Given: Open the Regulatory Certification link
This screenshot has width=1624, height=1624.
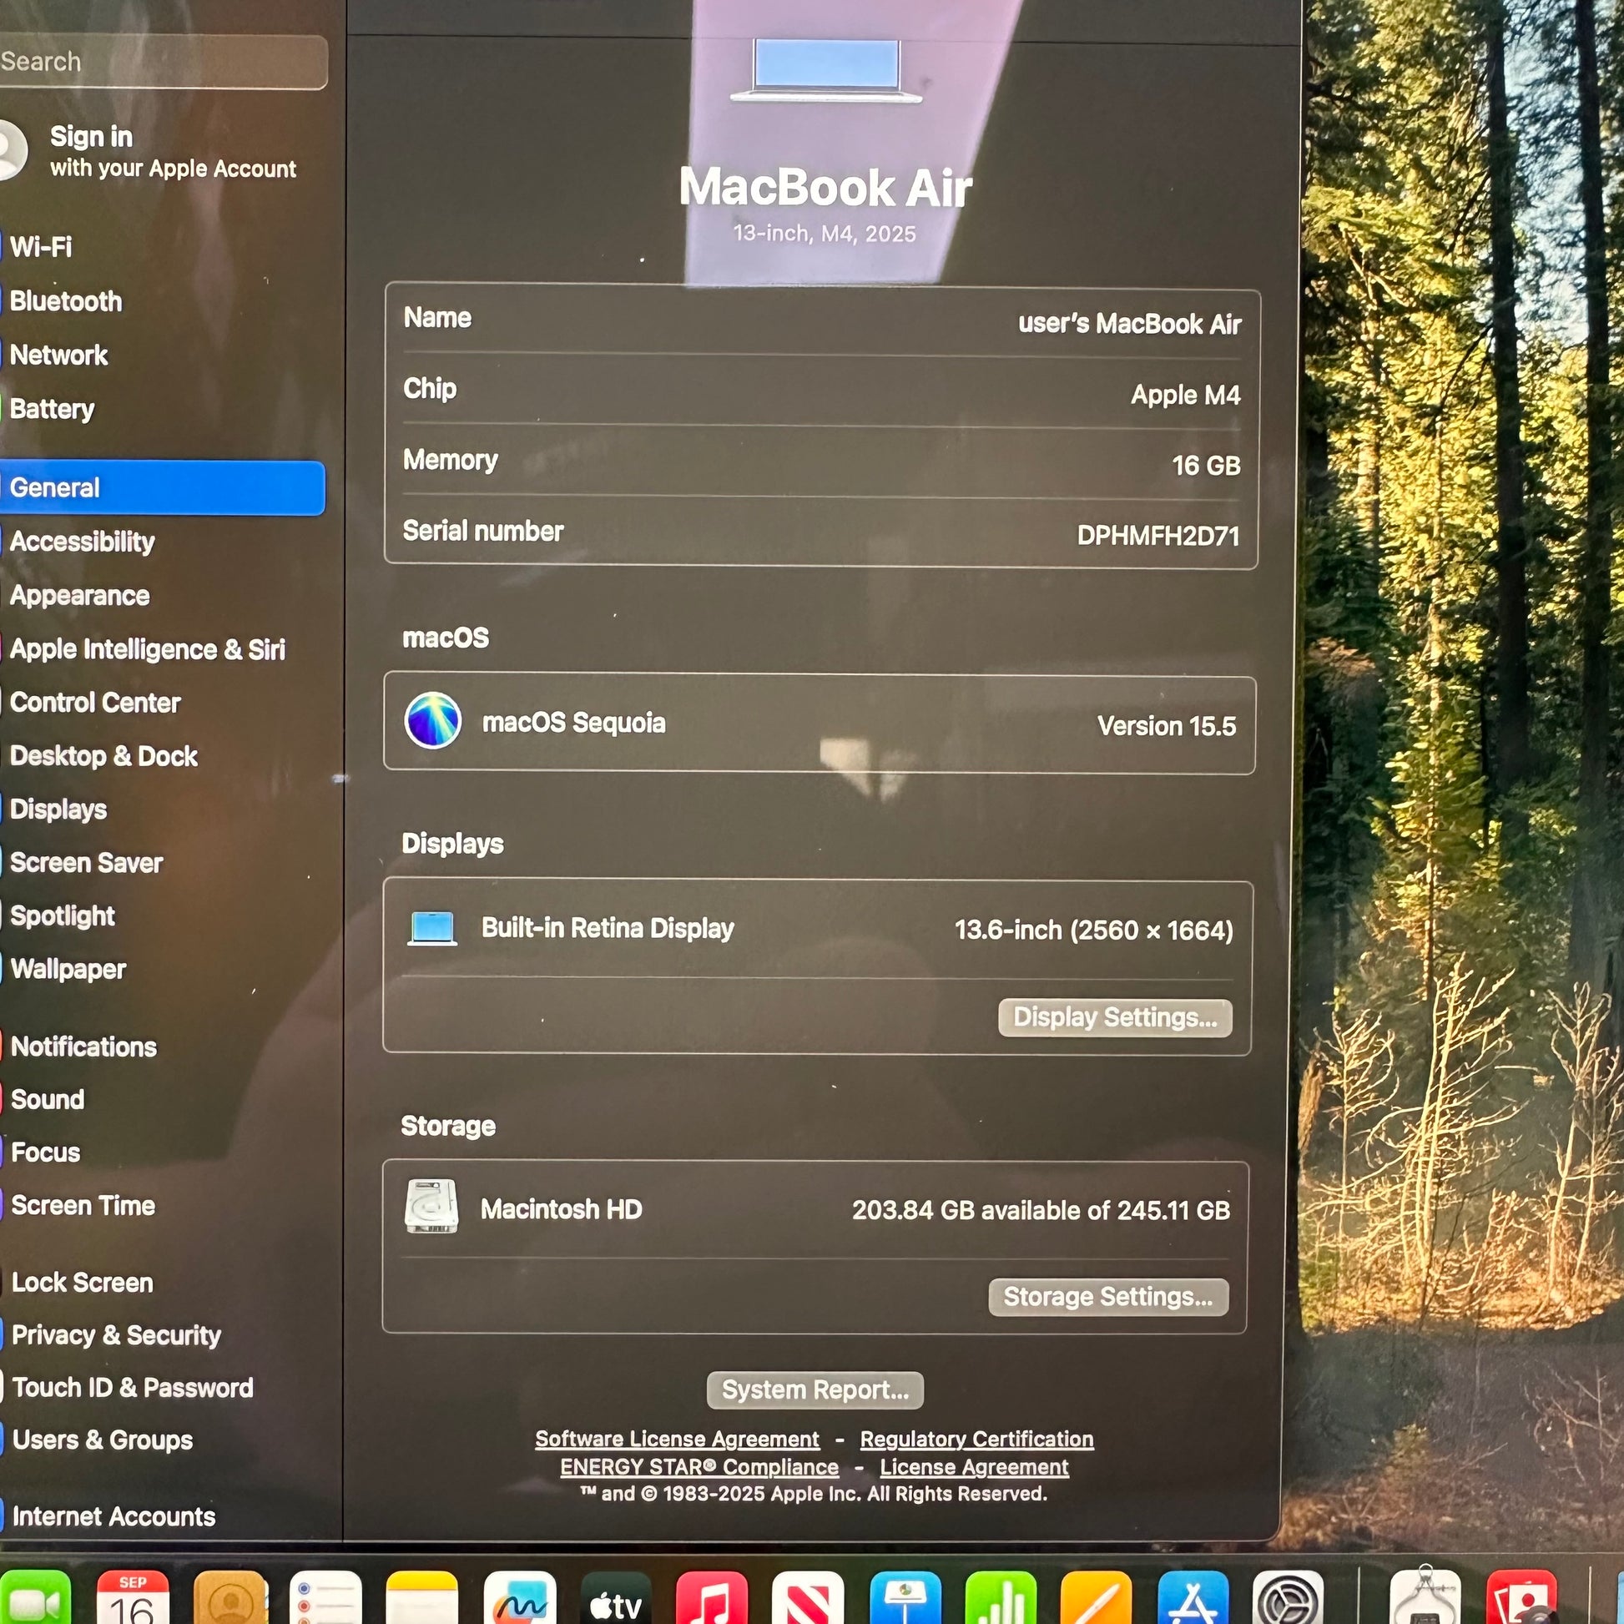Looking at the screenshot, I should pos(976,1438).
